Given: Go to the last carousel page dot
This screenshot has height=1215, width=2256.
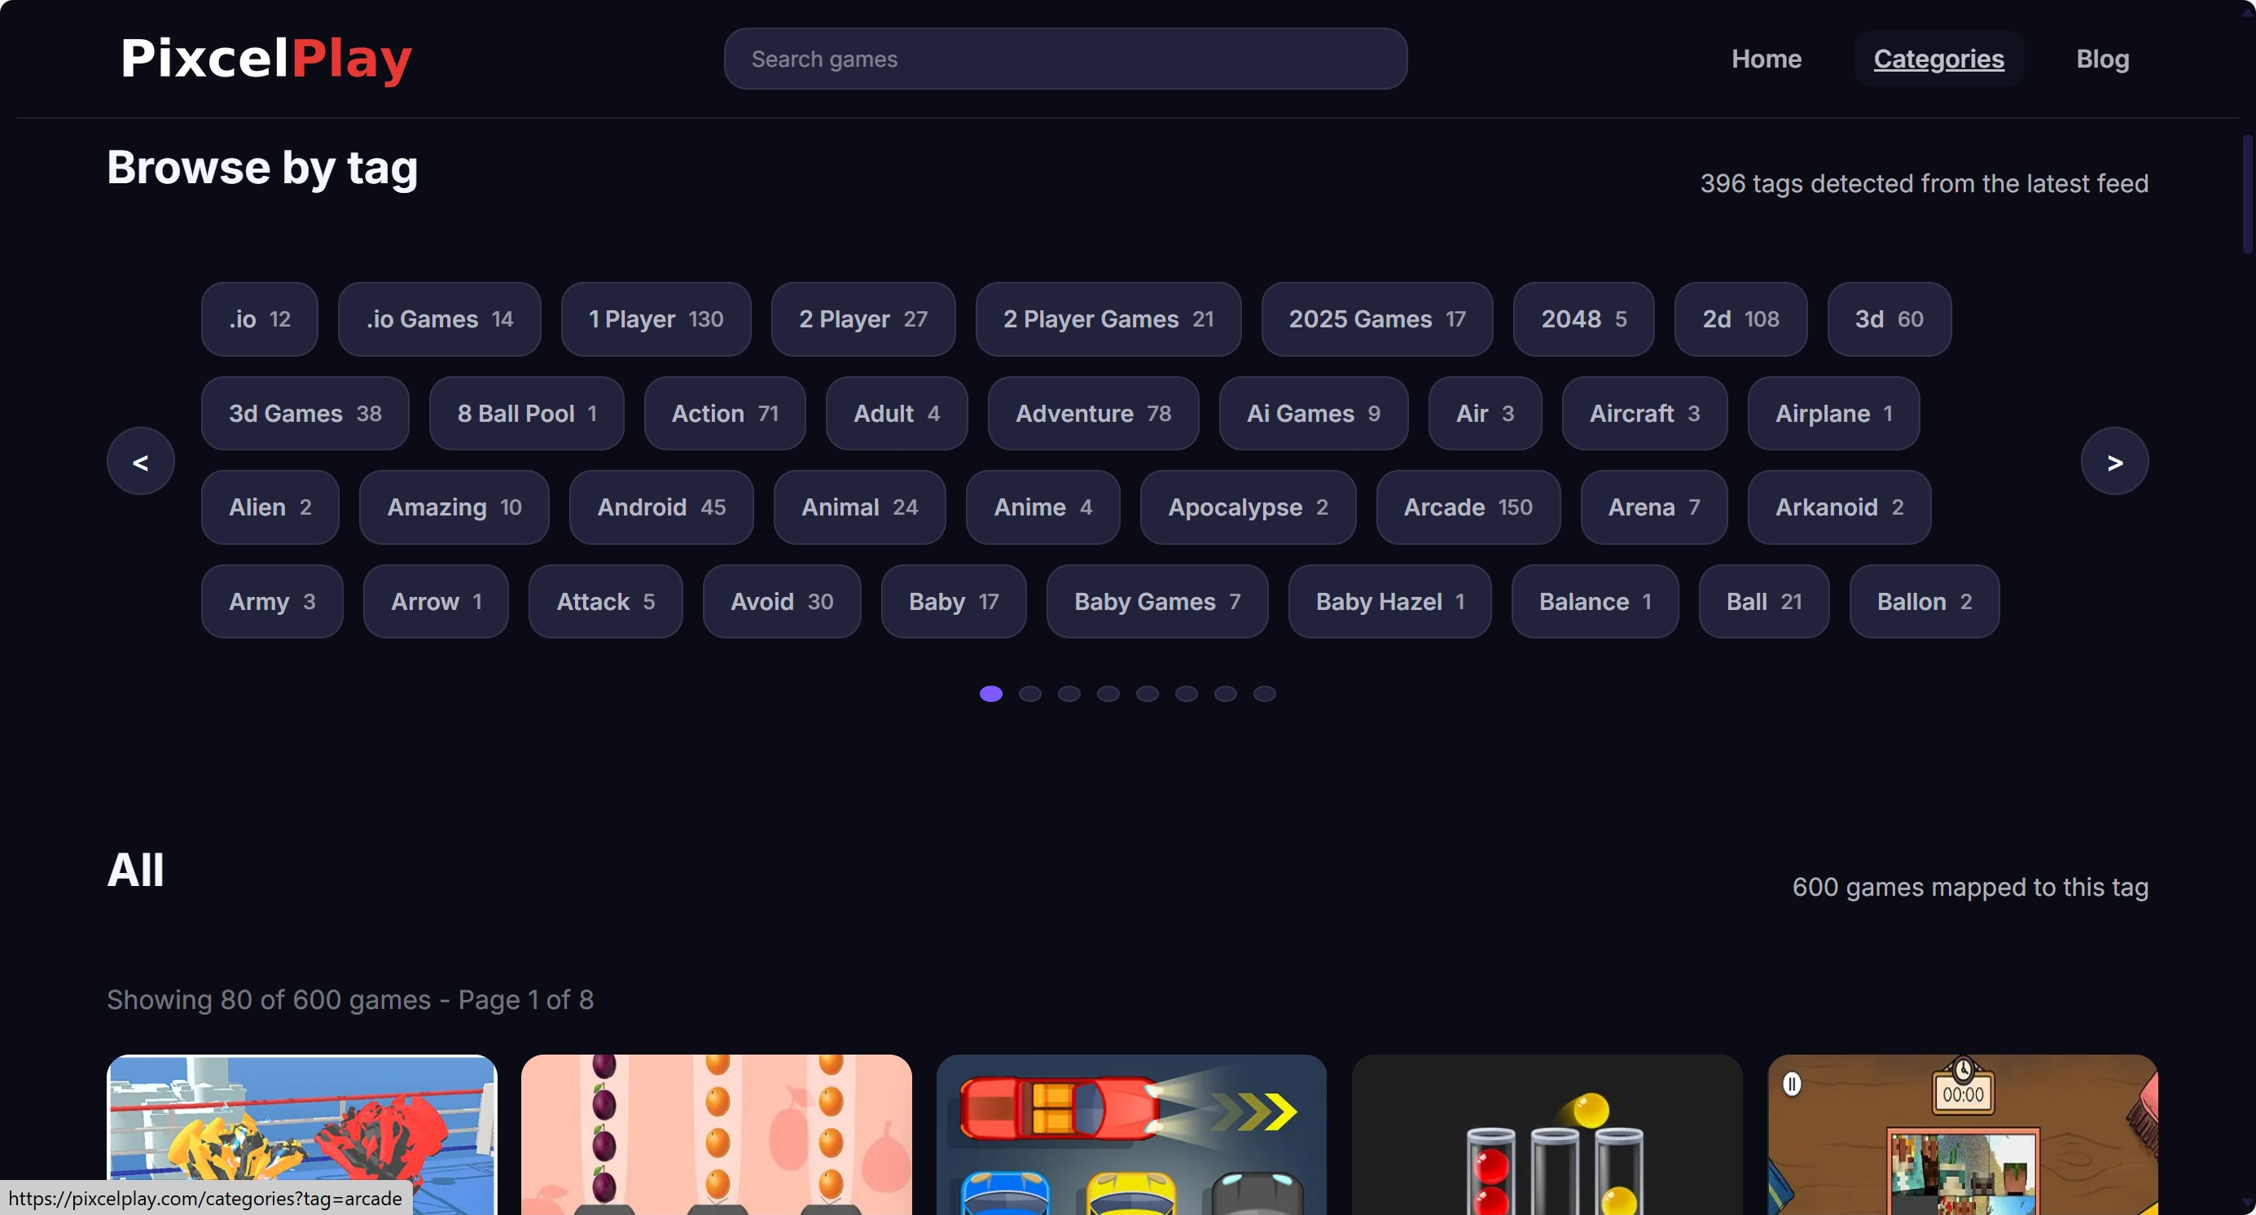Looking at the screenshot, I should click(1264, 694).
